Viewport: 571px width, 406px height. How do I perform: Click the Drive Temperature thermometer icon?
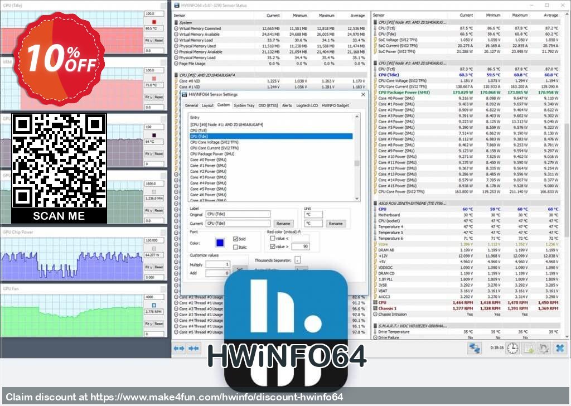[x=375, y=332]
